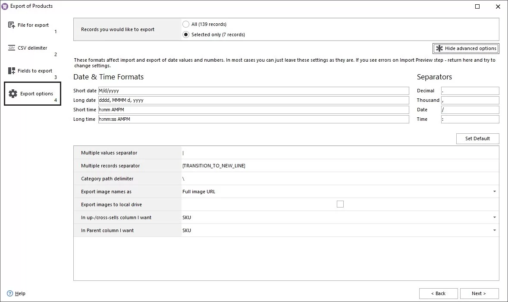This screenshot has height=302, width=508.
Task: Click the Fields to export step icon
Action: [11, 70]
